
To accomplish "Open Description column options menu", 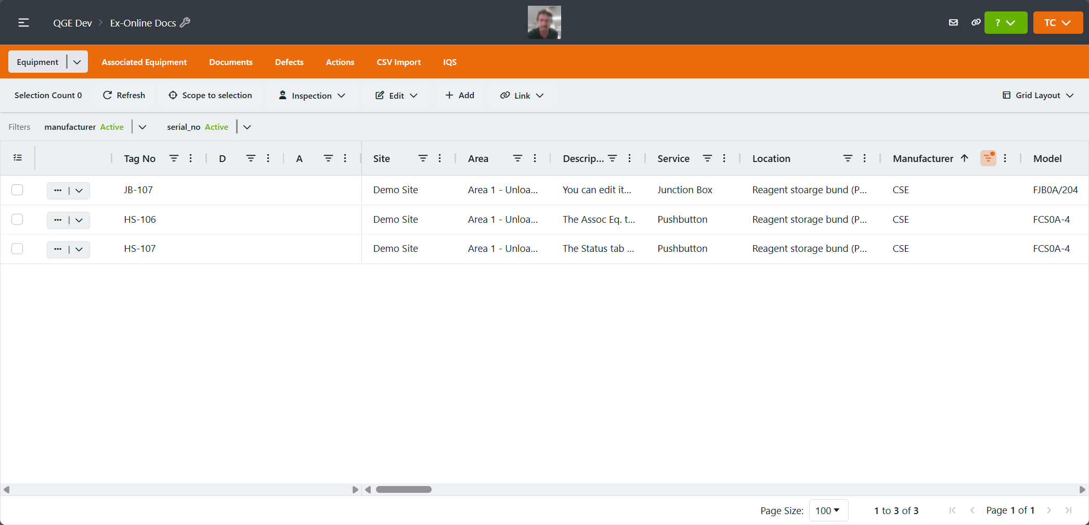I will coord(630,158).
